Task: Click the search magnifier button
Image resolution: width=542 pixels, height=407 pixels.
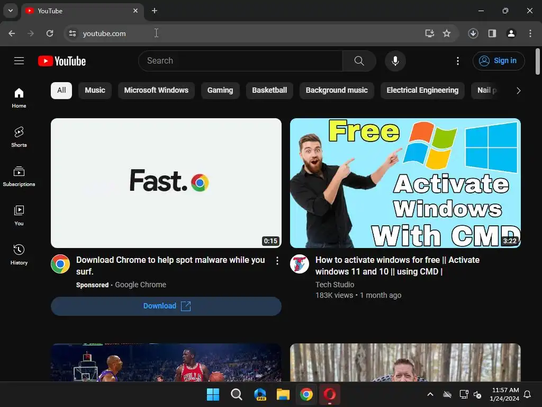Action: click(359, 61)
